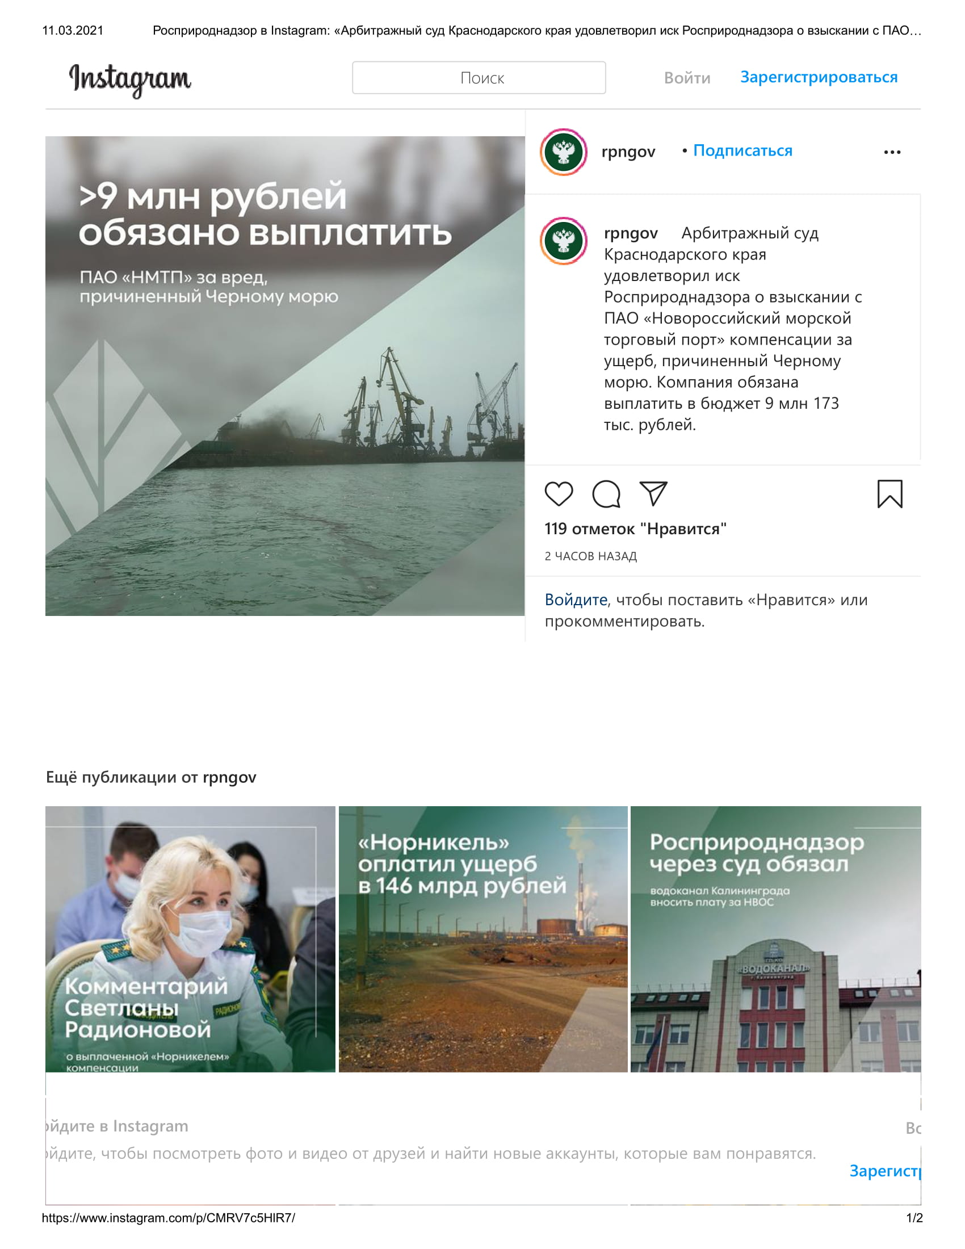Click the 2 часов назад timestamp
This screenshot has height=1249, width=965.
[x=590, y=556]
